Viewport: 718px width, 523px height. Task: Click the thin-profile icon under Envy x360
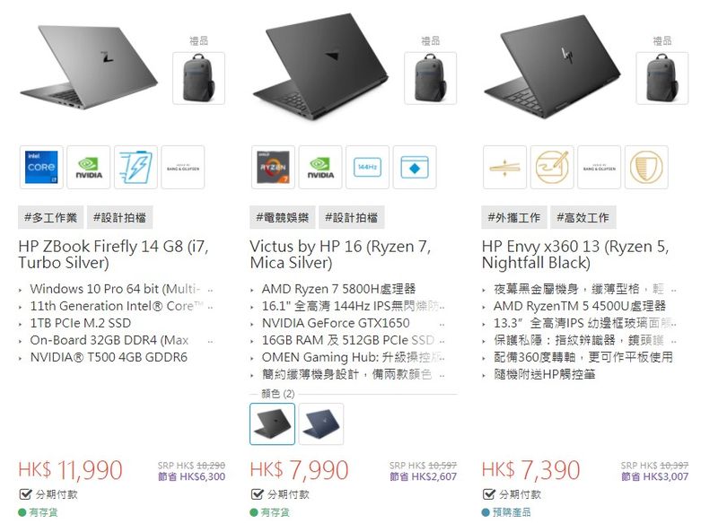click(504, 167)
